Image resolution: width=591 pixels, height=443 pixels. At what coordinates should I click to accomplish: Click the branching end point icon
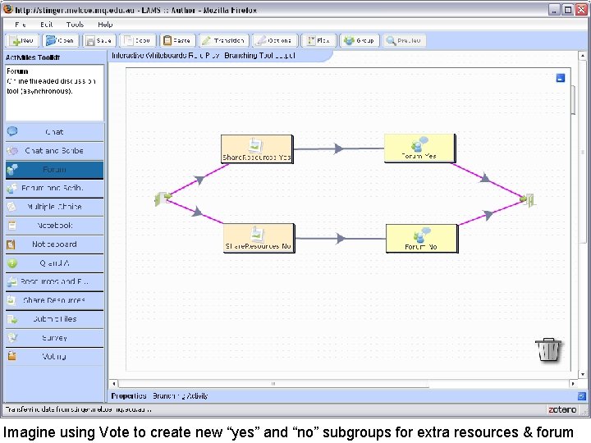pos(528,199)
